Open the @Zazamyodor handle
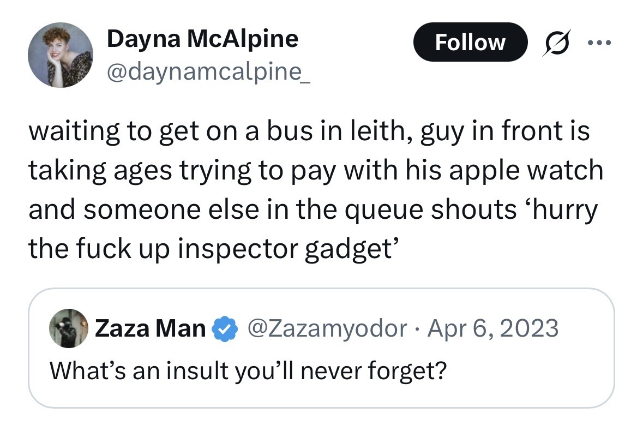The width and height of the screenshot is (643, 431). point(326,328)
